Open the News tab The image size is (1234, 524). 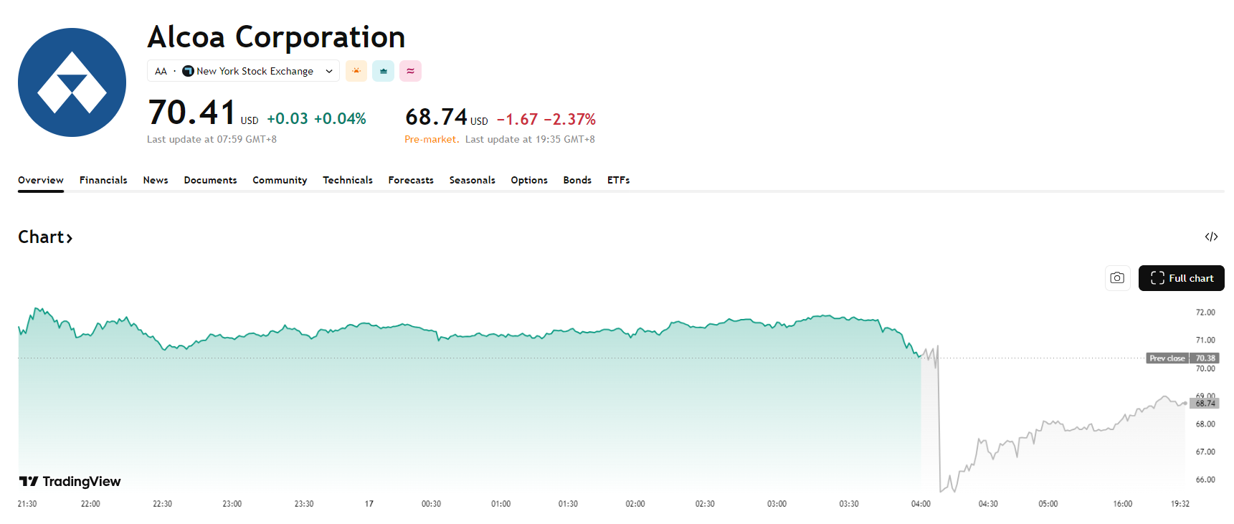[156, 180]
